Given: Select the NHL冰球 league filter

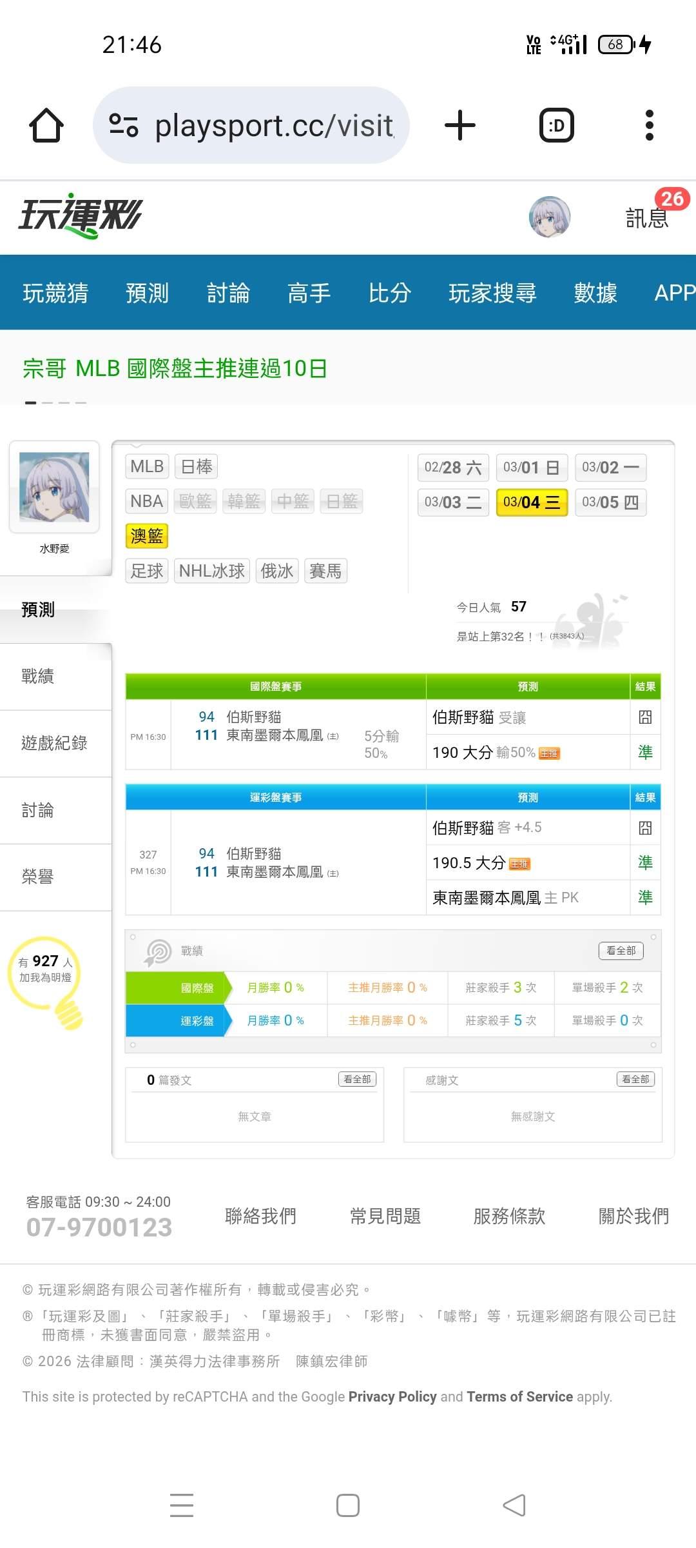Looking at the screenshot, I should point(212,571).
